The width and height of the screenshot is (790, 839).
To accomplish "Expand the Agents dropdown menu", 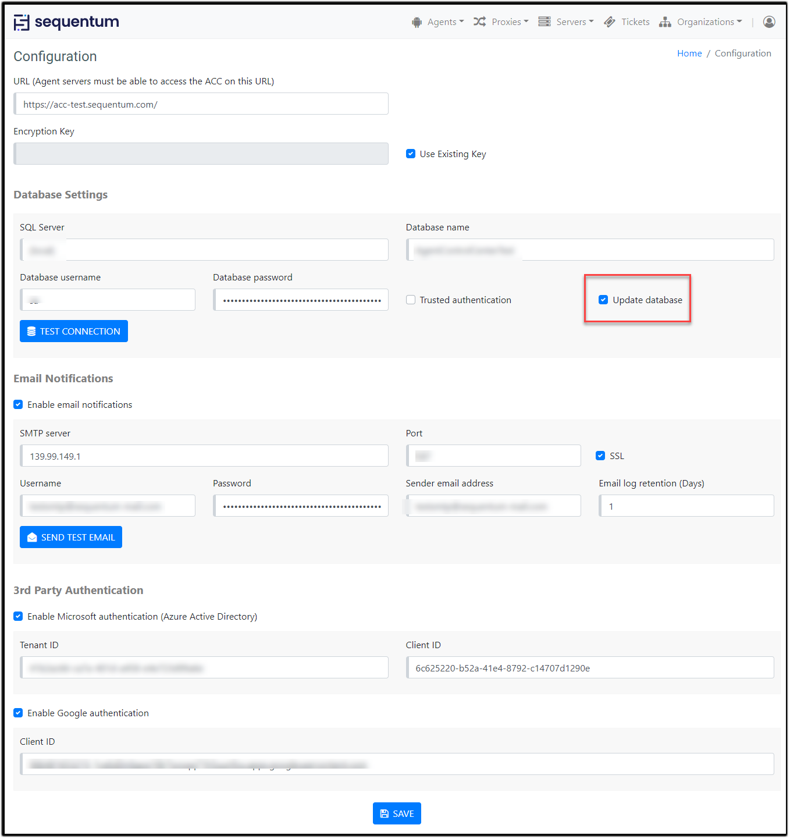I will 446,22.
